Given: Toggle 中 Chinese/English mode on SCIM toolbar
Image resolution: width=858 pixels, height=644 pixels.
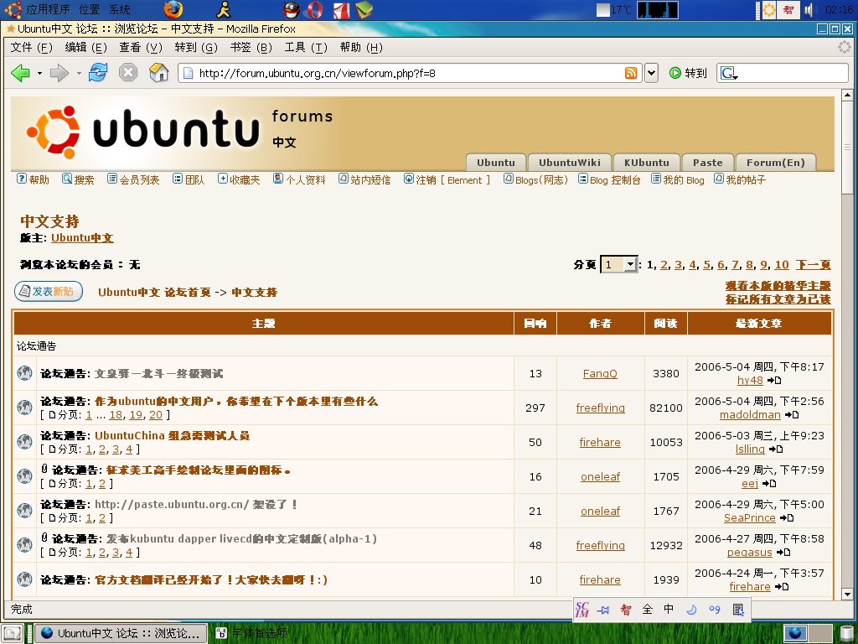Looking at the screenshot, I should pos(669,610).
